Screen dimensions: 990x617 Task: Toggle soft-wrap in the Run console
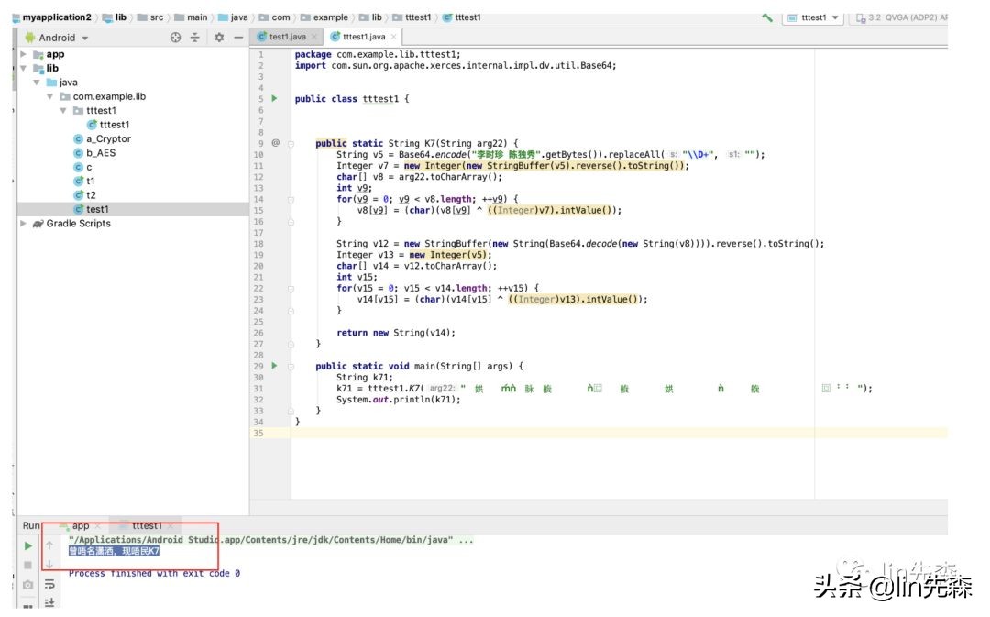(50, 584)
